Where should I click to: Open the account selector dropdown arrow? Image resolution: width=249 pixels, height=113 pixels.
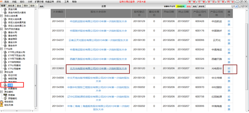click(x=236, y=6)
